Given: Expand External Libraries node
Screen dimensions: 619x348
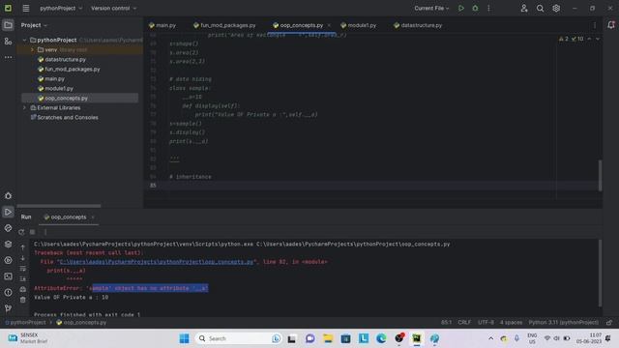Looking at the screenshot, I should coord(24,107).
